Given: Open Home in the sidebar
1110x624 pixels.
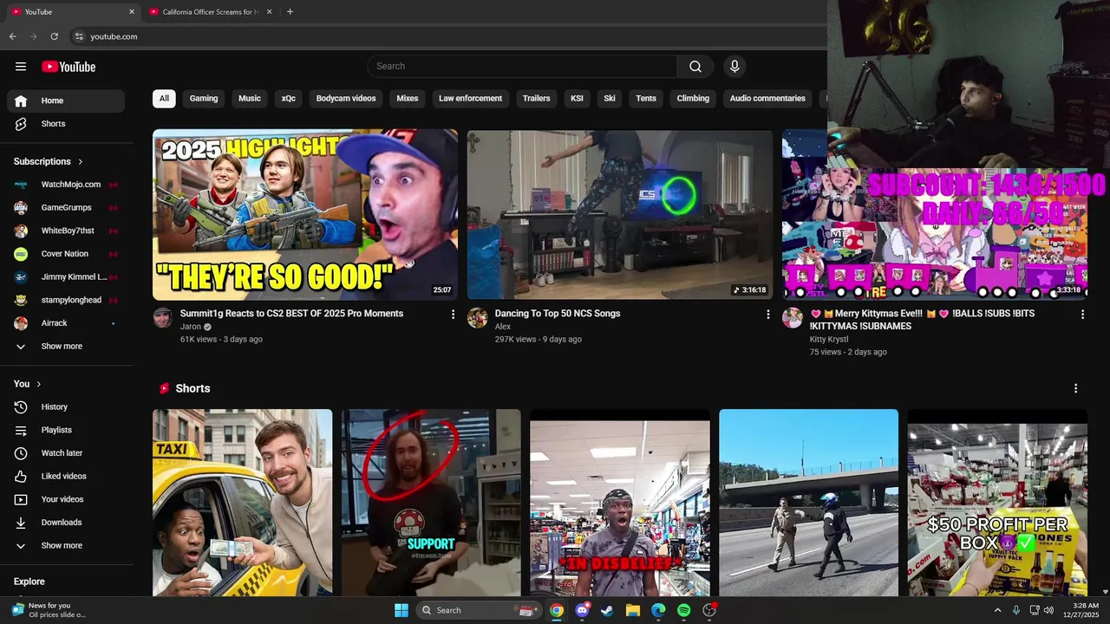Looking at the screenshot, I should [x=66, y=101].
